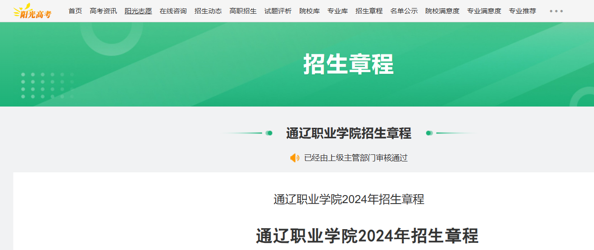This screenshot has height=250, width=594.
Task: Go to 院校满意度 page
Action: pyautogui.click(x=443, y=11)
